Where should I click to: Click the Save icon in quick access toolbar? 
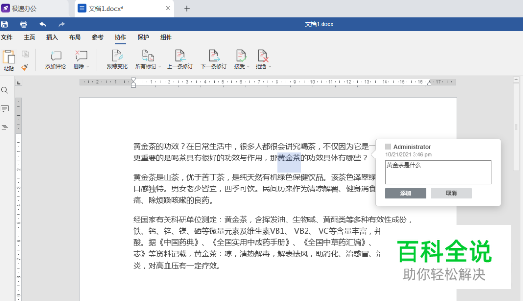click(5, 24)
